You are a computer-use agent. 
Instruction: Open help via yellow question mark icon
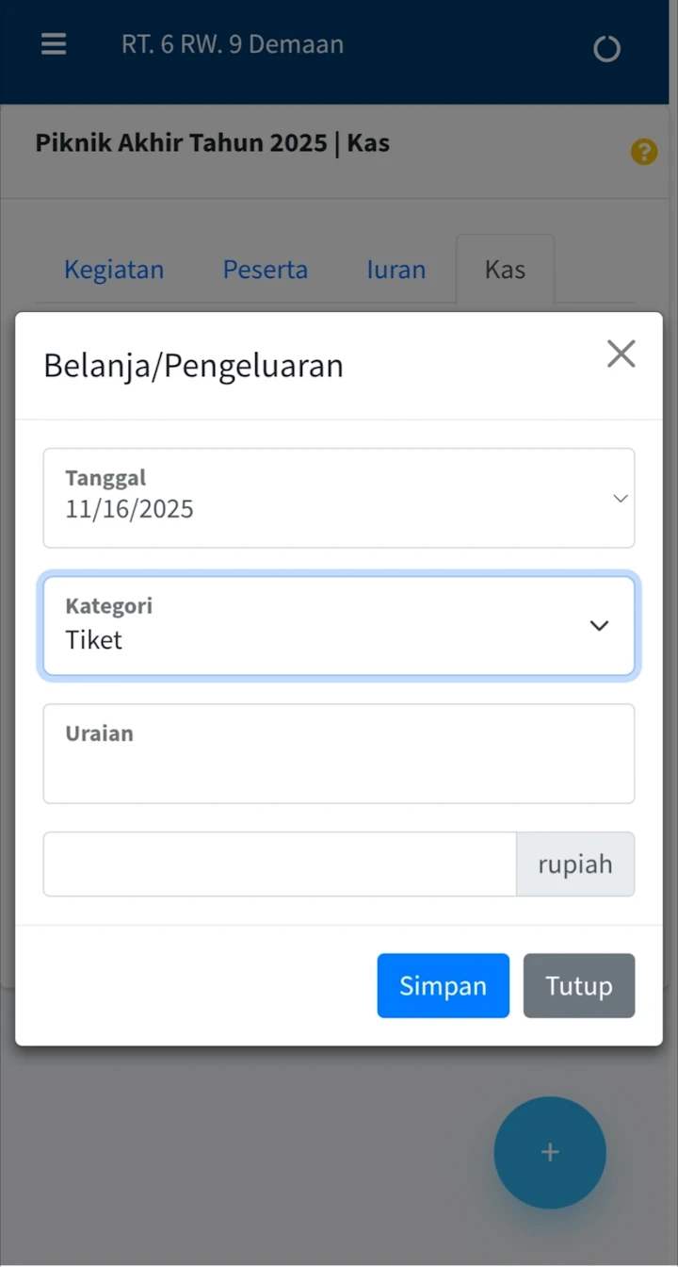644,152
